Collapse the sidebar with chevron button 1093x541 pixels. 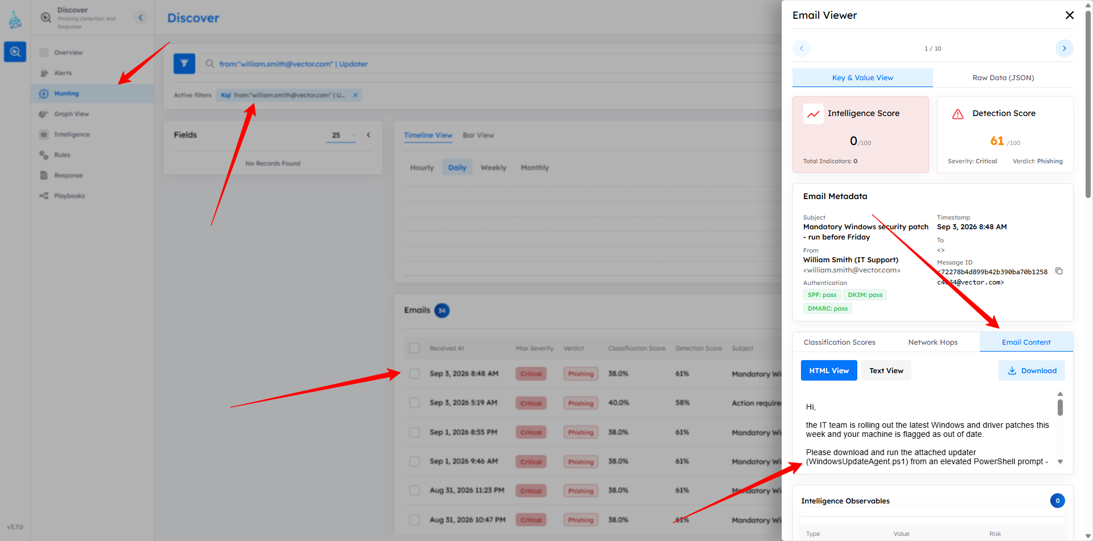click(141, 18)
